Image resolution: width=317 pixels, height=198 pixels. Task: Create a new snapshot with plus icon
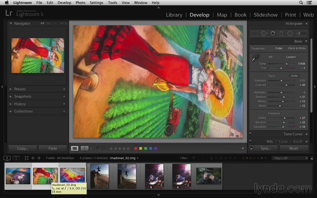[64, 97]
